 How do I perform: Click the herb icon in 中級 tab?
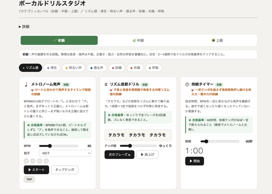(x=134, y=40)
